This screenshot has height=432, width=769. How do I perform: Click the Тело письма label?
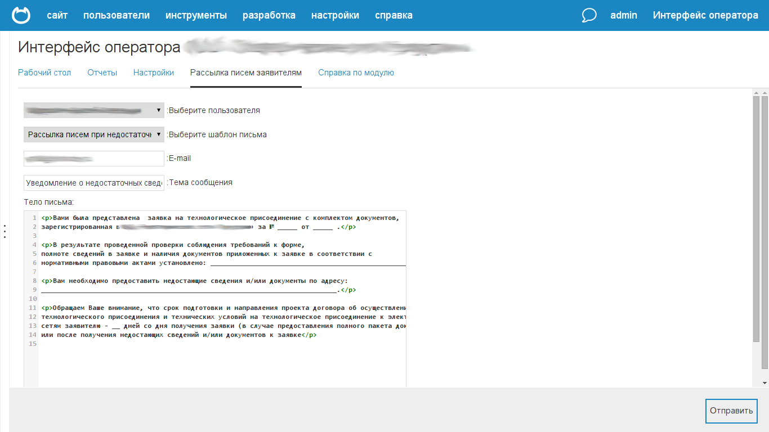click(49, 202)
